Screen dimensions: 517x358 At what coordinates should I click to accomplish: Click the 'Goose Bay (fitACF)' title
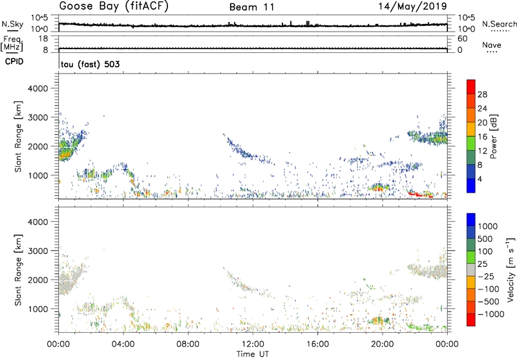click(x=114, y=6)
